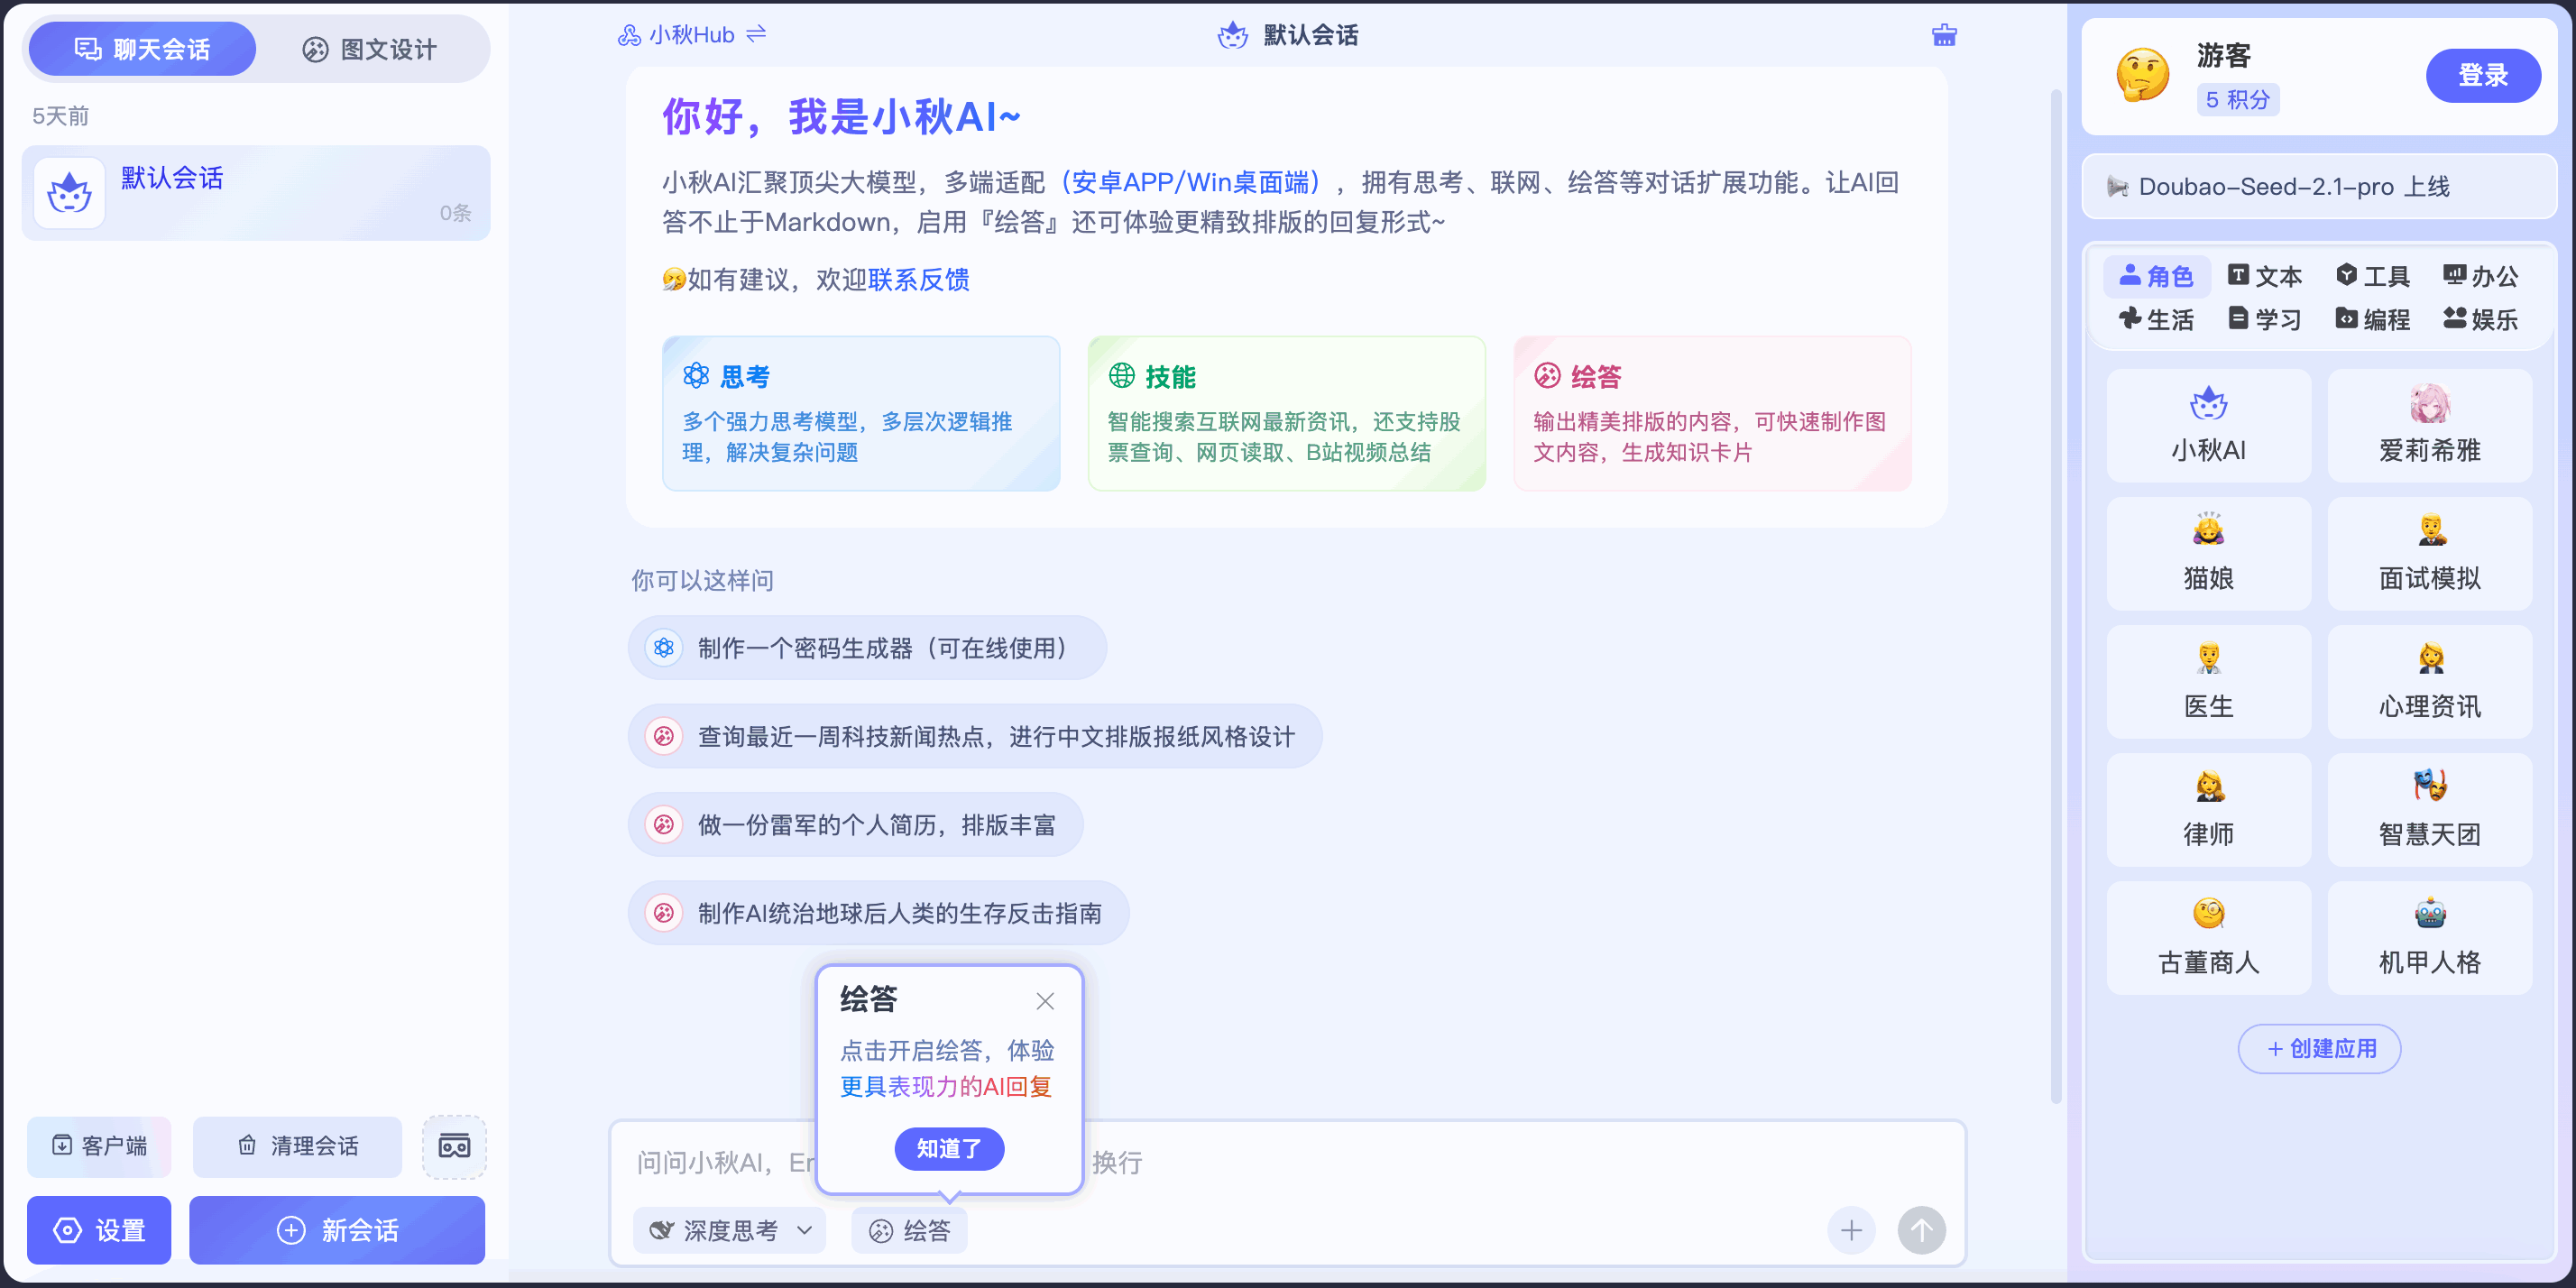2576x1288 pixels.
Task: Click 知道了 in the 绘答 popup
Action: tap(949, 1148)
